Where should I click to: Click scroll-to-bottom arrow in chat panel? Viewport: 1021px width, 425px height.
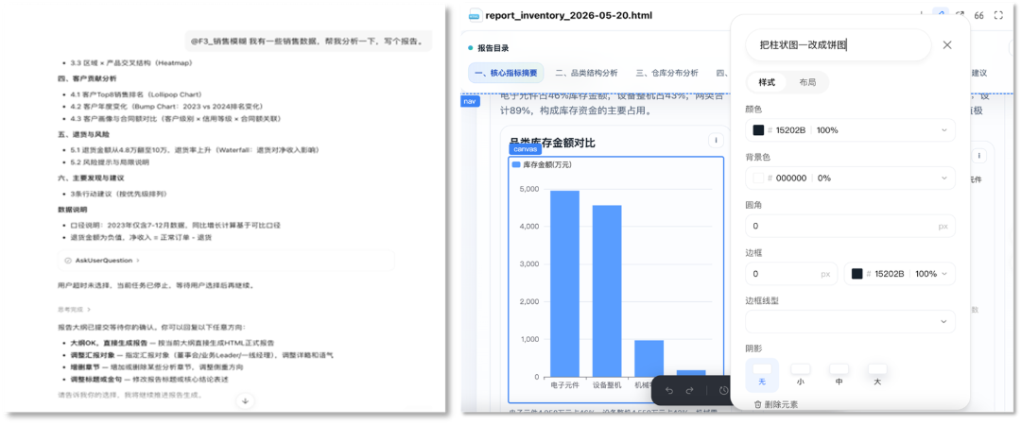[245, 401]
